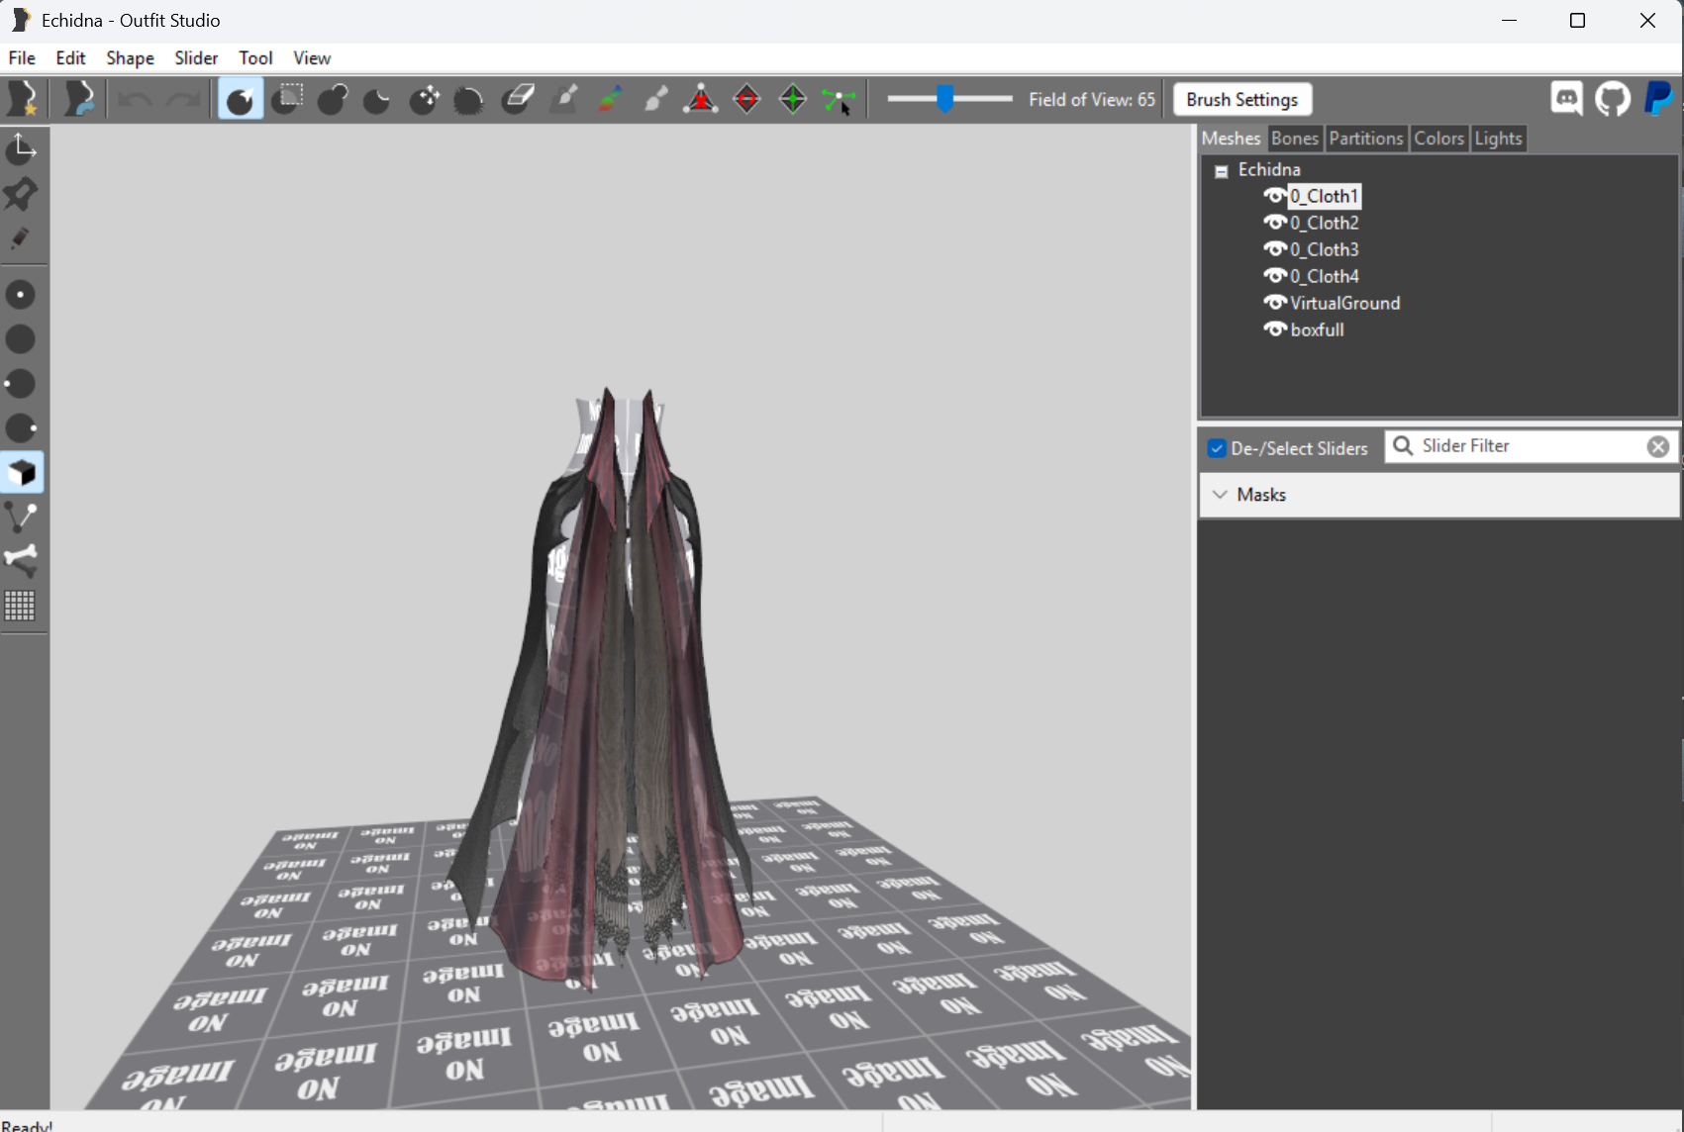Click the Field of View slider handle
The image size is (1684, 1132).
pos(945,98)
